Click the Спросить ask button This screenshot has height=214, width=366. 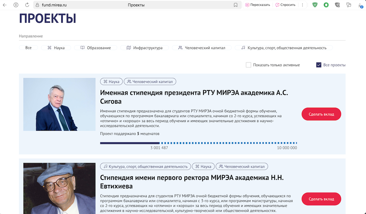pyautogui.click(x=285, y=5)
